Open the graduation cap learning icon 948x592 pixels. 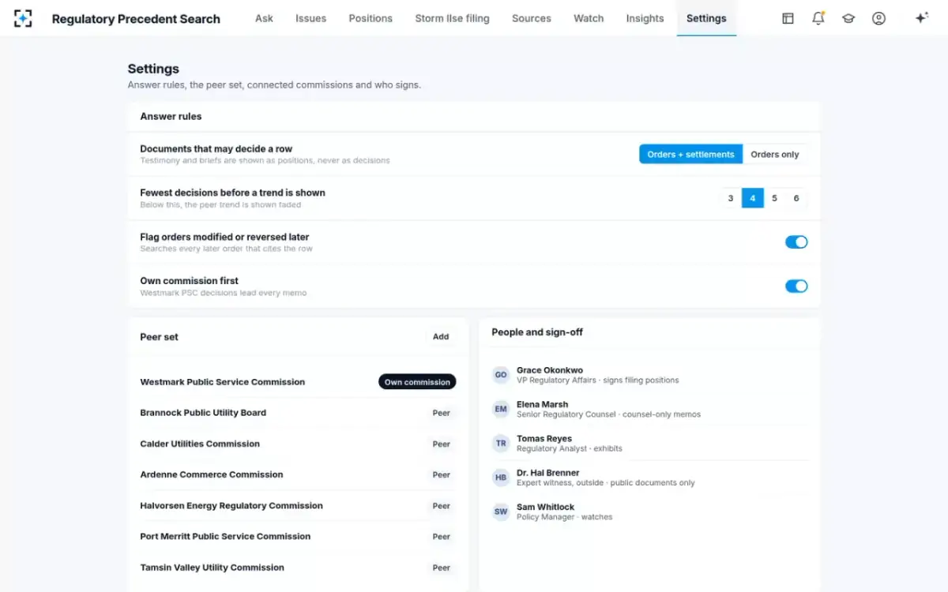pyautogui.click(x=848, y=18)
